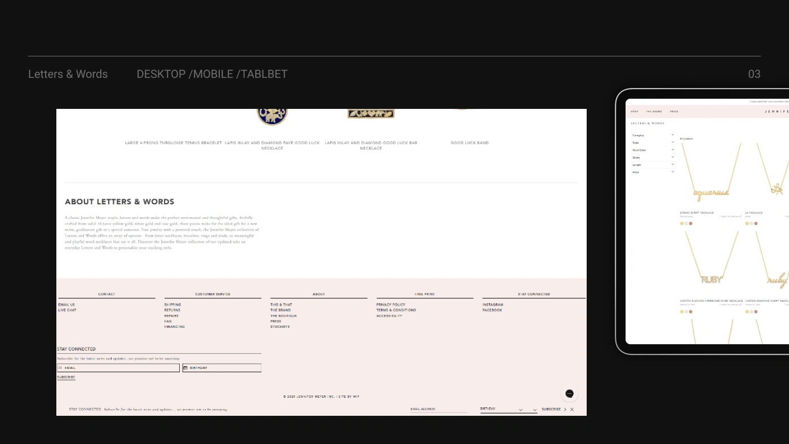Open Lapis Inlay and Diamond Pave Good Luck Necklace
The height and width of the screenshot is (444, 789).
(x=272, y=146)
